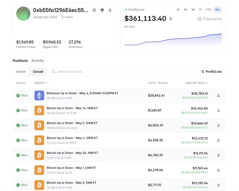Share the Bitcoin May 14, 9AM position
Viewport: 239px width, 191px height.
point(218,110)
